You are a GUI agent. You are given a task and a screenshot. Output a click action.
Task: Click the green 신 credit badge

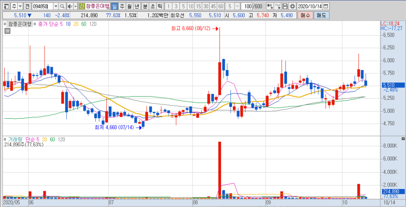coord(82,6)
